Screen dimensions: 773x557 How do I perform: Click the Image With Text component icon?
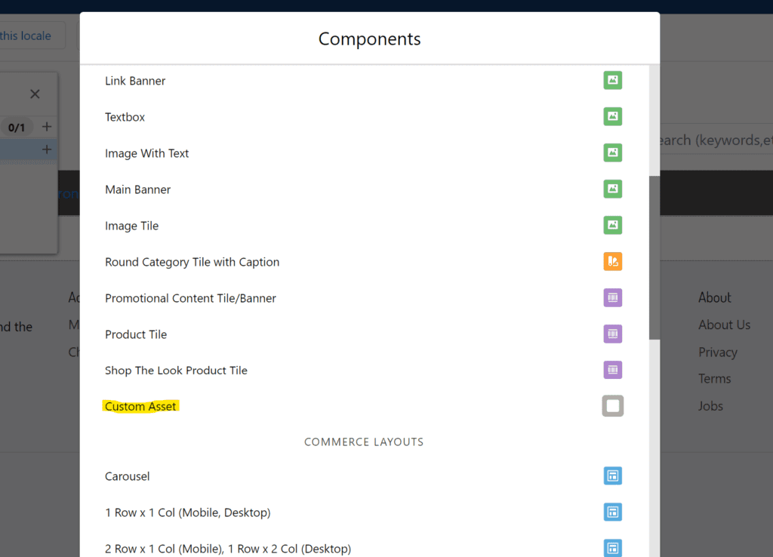coord(612,152)
